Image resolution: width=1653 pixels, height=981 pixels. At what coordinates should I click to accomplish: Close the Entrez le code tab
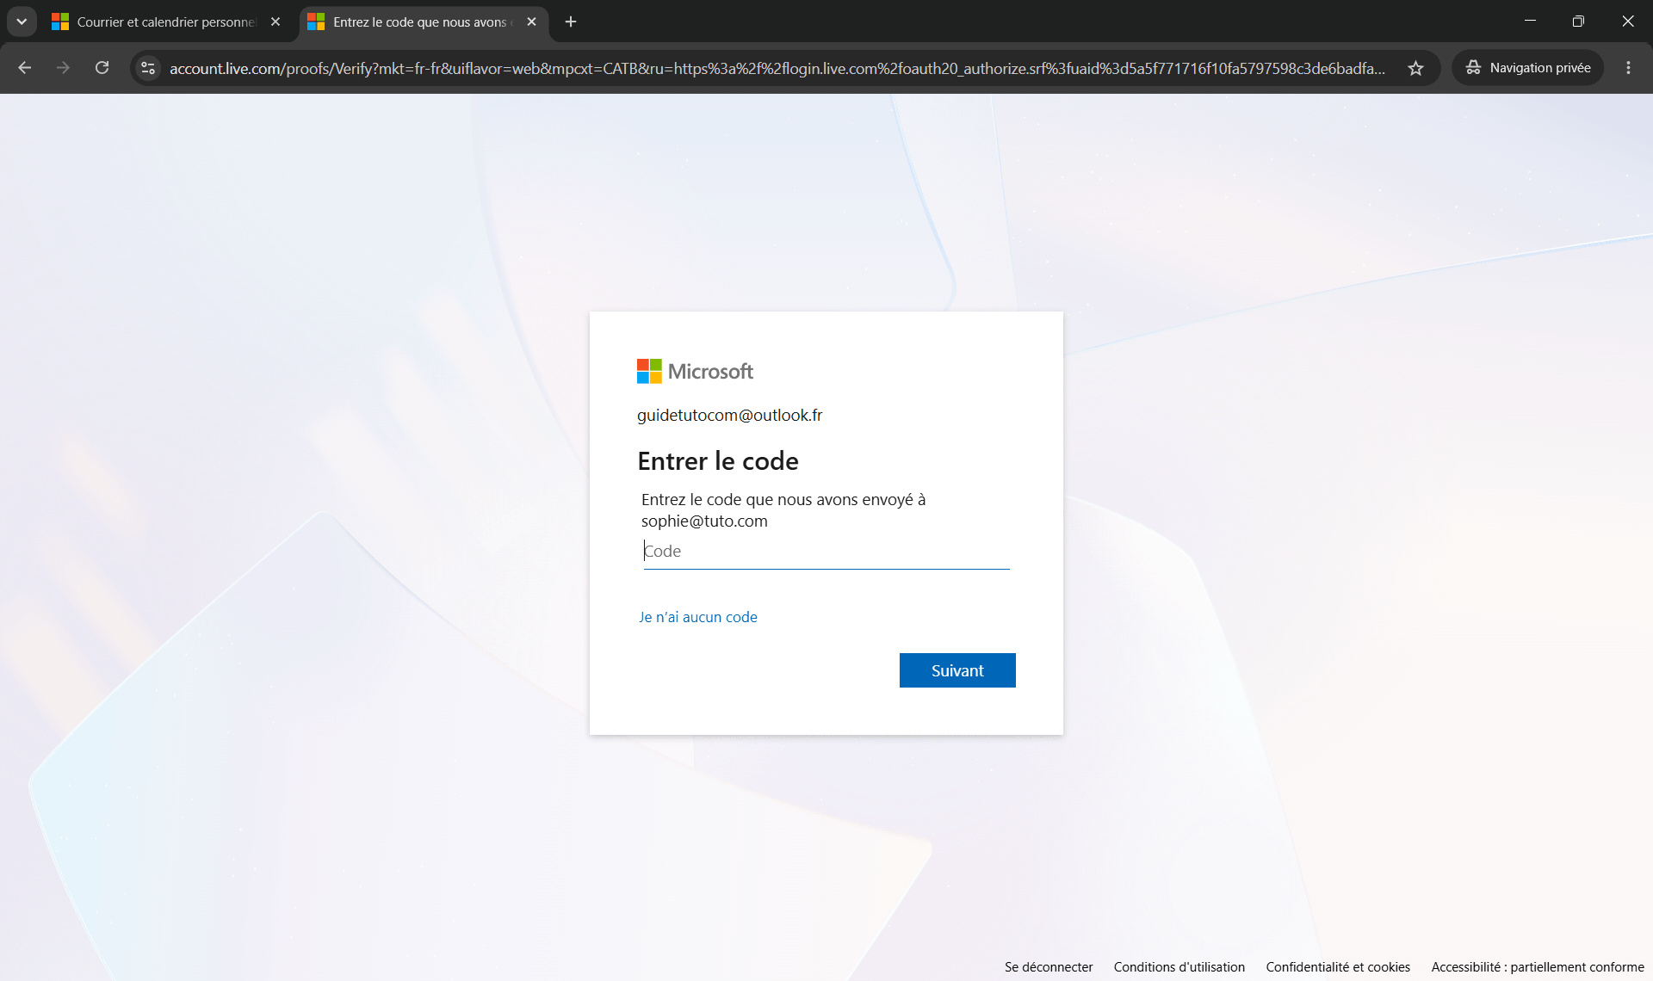(531, 22)
